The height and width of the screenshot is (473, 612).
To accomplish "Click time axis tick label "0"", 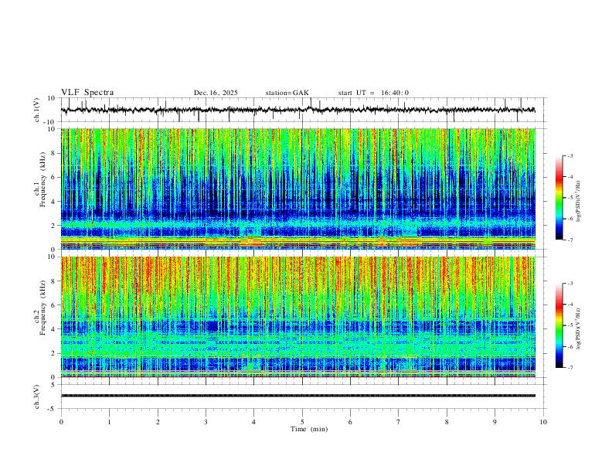I will [61, 422].
